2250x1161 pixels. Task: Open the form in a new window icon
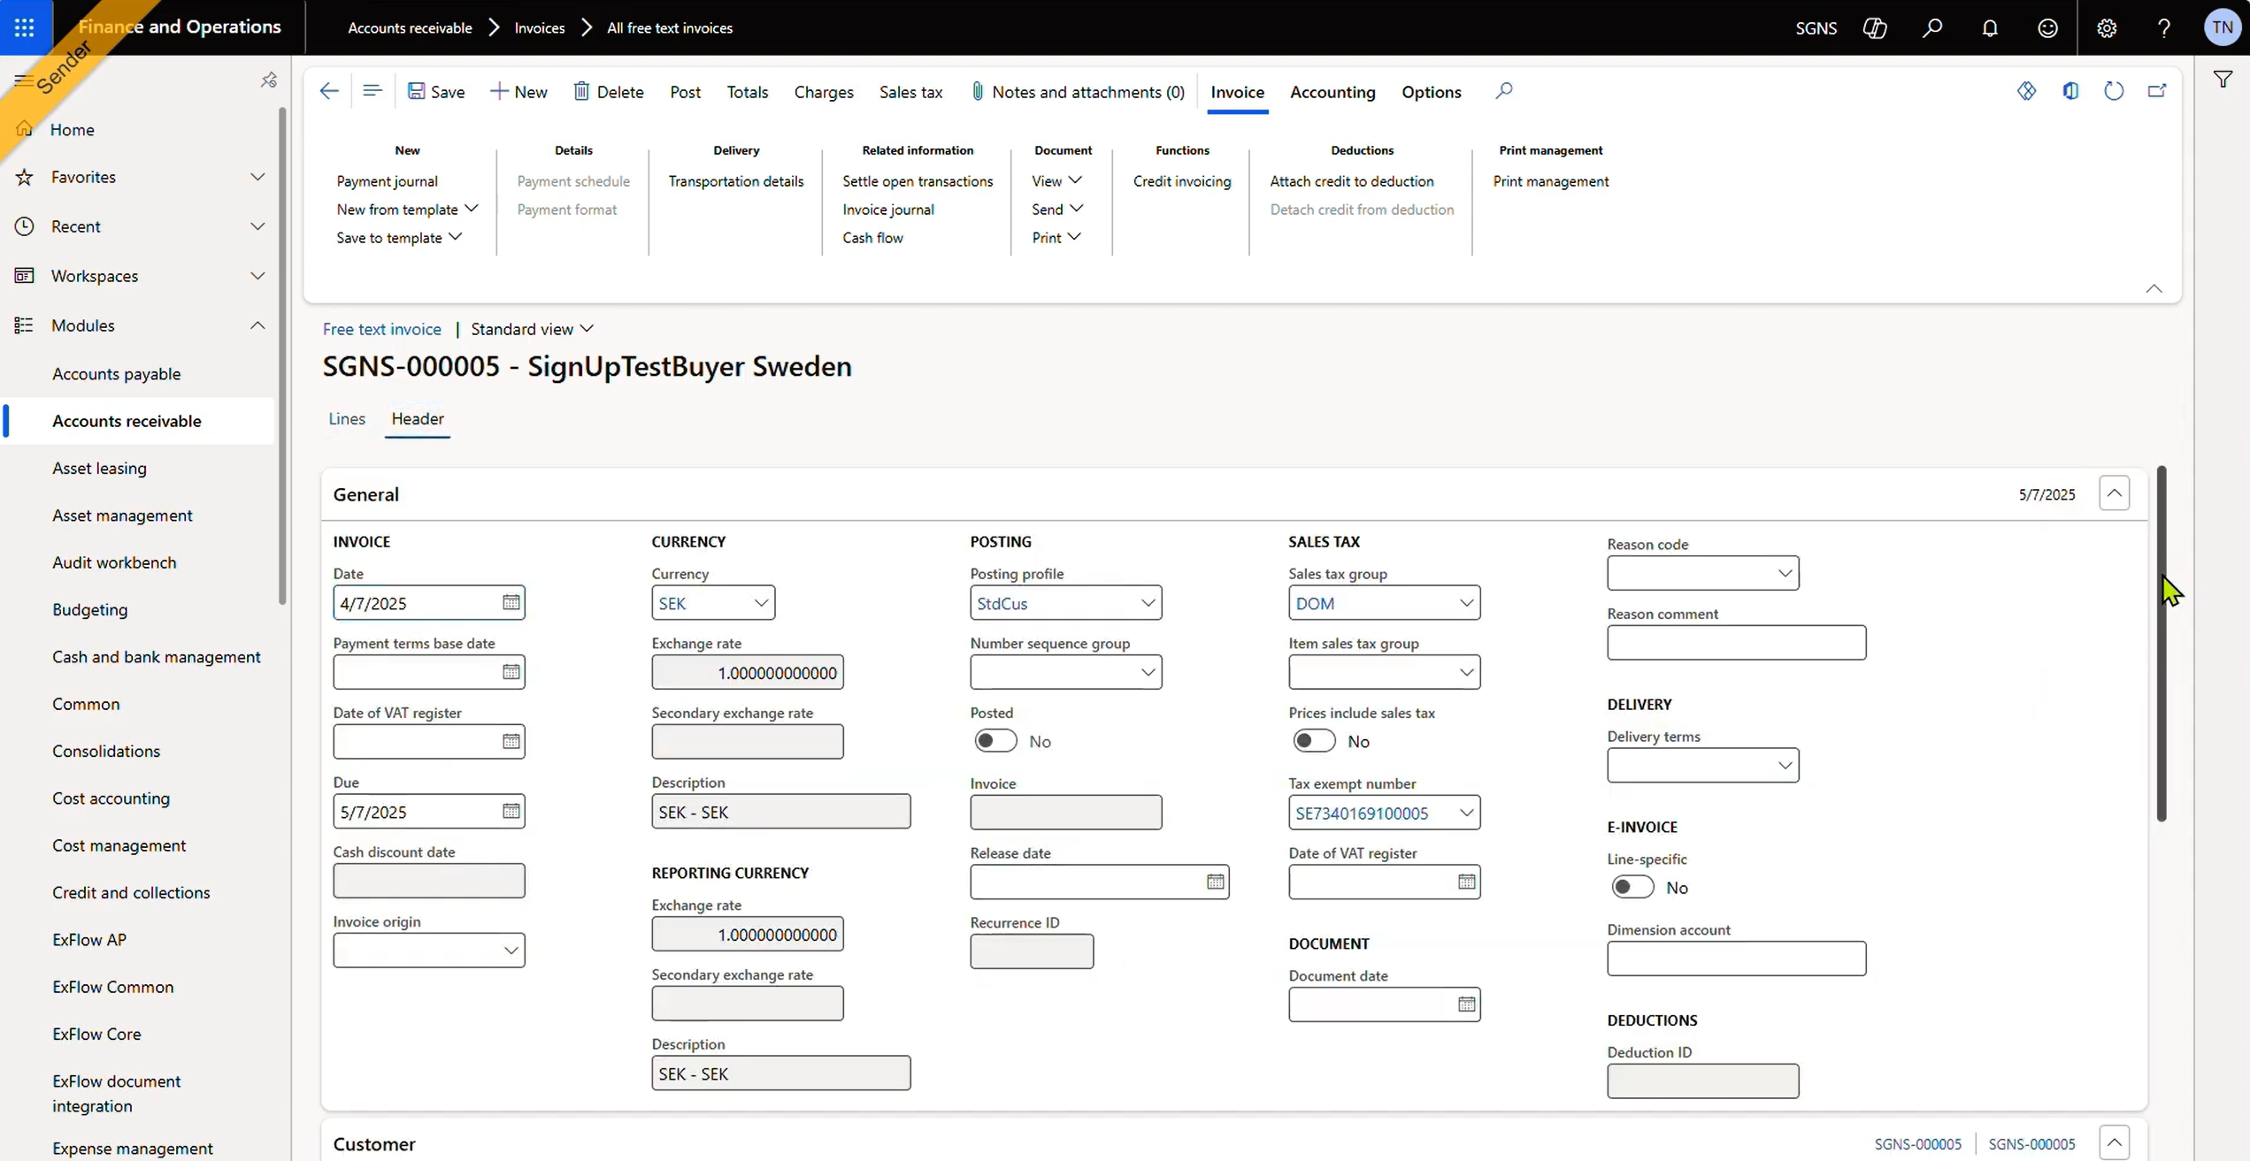(2157, 91)
